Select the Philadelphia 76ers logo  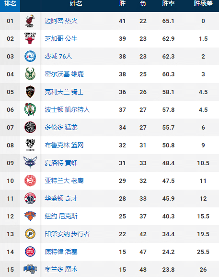(x=30, y=56)
